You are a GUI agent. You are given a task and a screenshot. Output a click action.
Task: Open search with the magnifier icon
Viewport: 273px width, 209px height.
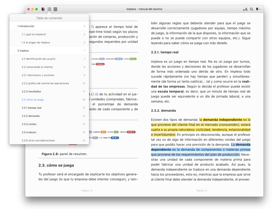251,9
